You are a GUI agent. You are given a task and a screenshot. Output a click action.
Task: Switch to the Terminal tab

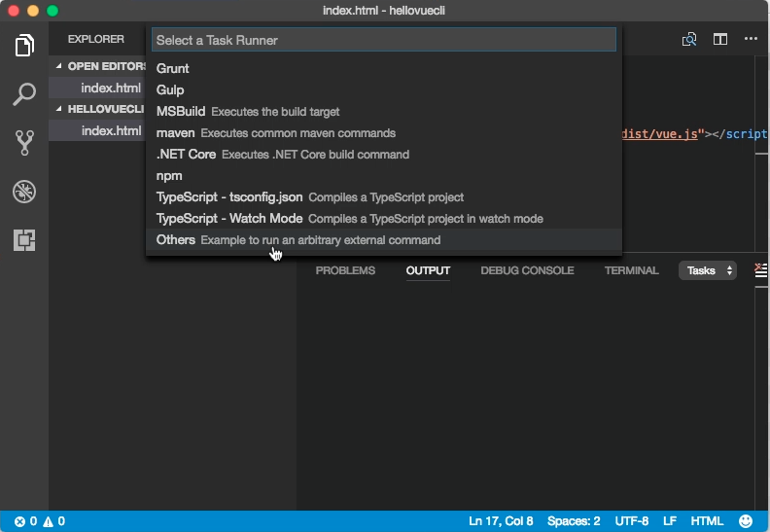click(x=632, y=270)
